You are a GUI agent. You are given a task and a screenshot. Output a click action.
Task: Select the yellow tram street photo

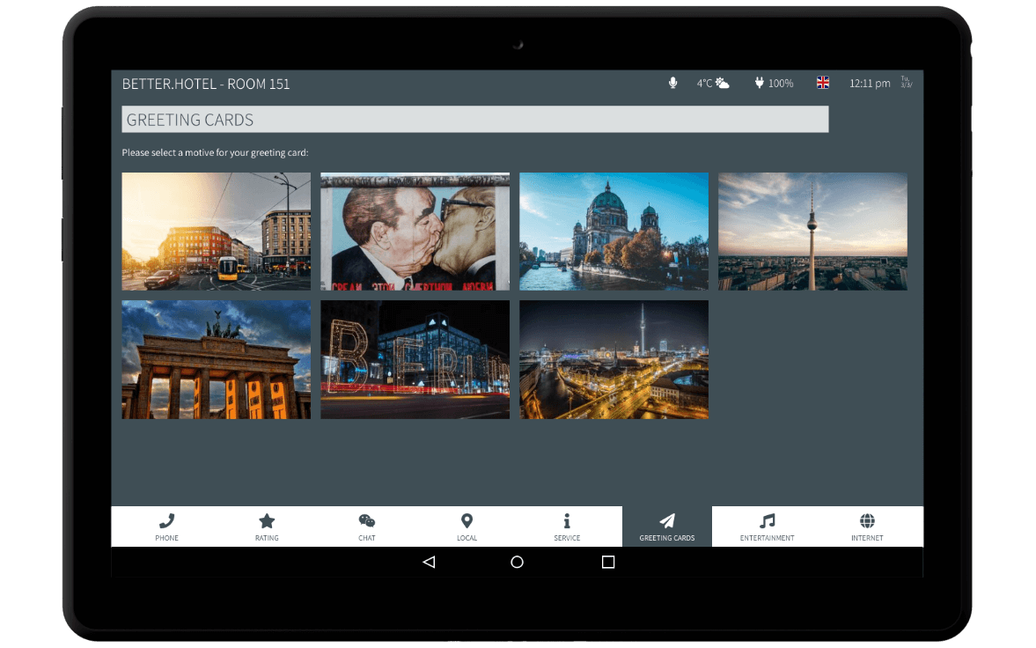point(216,232)
